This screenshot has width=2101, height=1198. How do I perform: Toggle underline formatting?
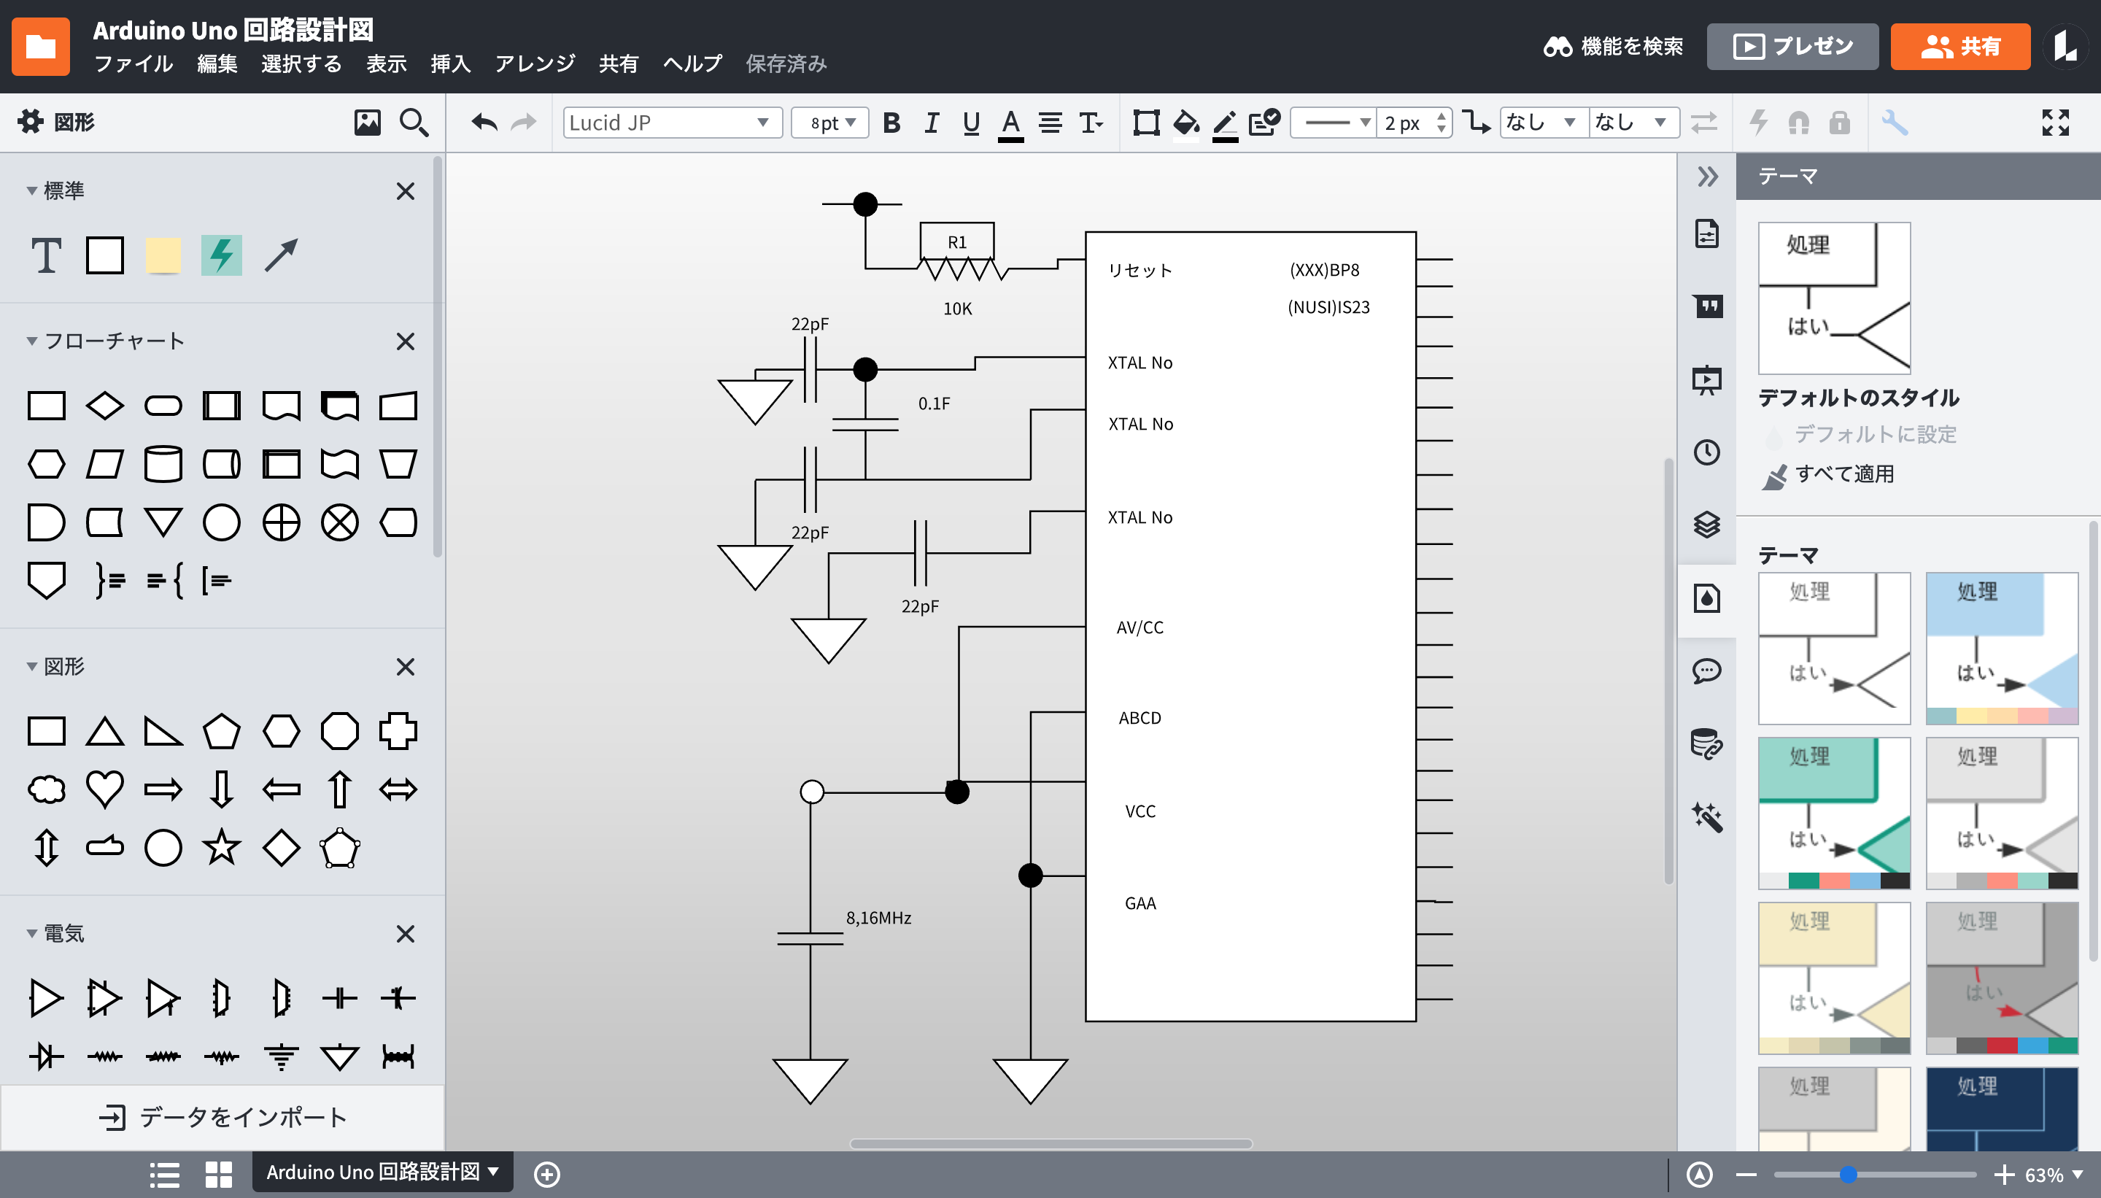pyautogui.click(x=971, y=123)
